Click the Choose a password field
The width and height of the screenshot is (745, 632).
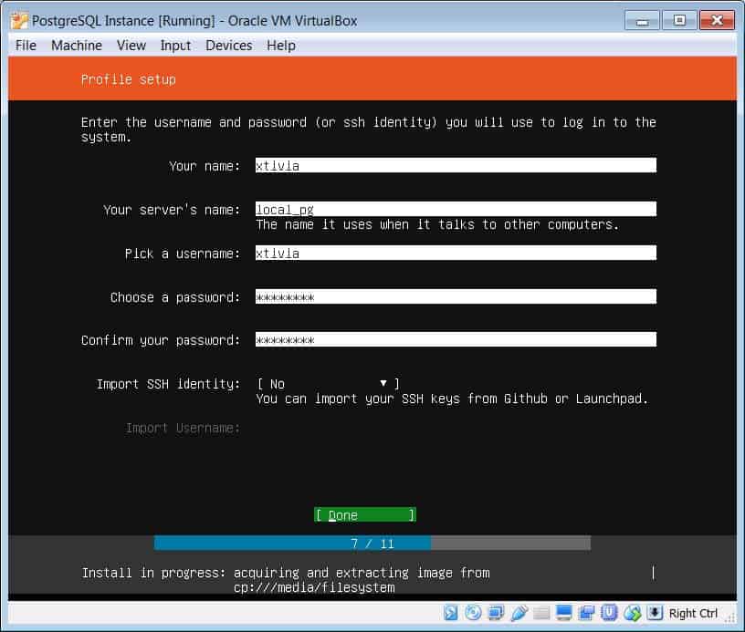click(456, 296)
